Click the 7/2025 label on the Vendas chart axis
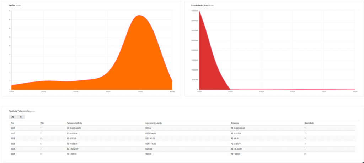Viewport: 364px width, 163px height. [x=140, y=92]
